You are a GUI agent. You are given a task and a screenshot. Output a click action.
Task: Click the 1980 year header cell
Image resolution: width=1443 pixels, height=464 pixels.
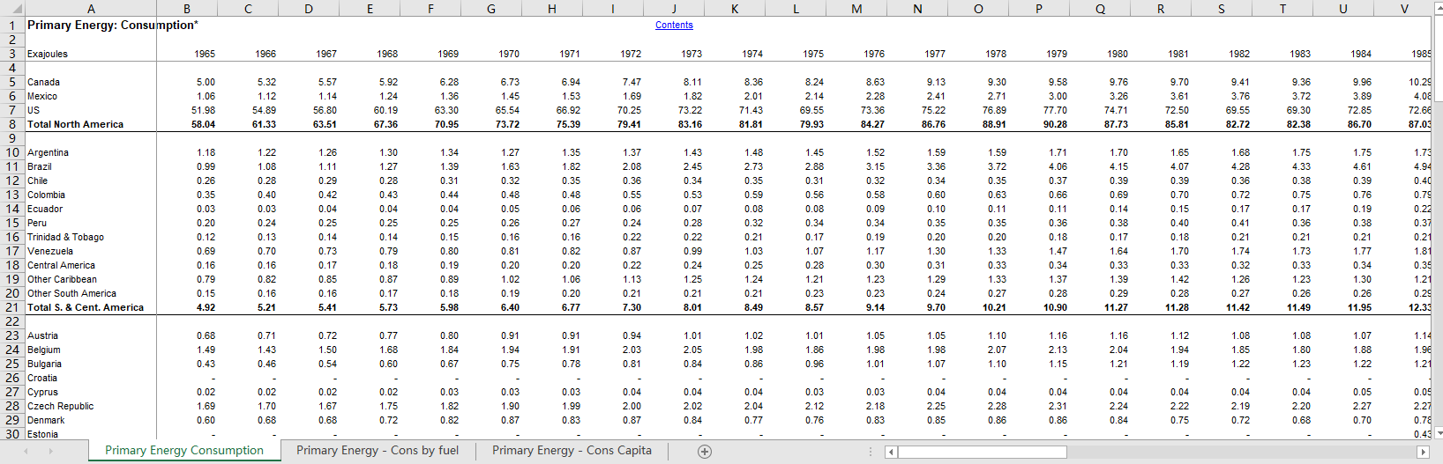pos(1118,54)
